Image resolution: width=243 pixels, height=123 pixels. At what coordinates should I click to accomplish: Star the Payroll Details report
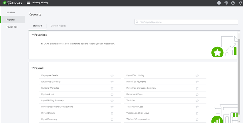click(112, 113)
